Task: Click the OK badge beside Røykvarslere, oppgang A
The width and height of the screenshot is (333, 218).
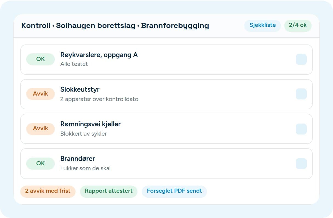Action: click(x=41, y=59)
